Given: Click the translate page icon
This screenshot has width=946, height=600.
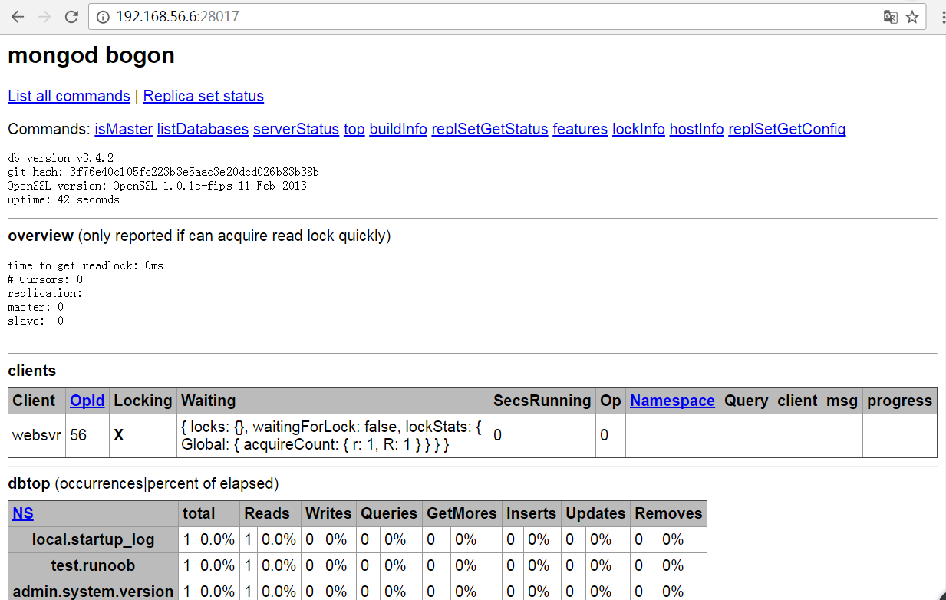Looking at the screenshot, I should pos(890,17).
